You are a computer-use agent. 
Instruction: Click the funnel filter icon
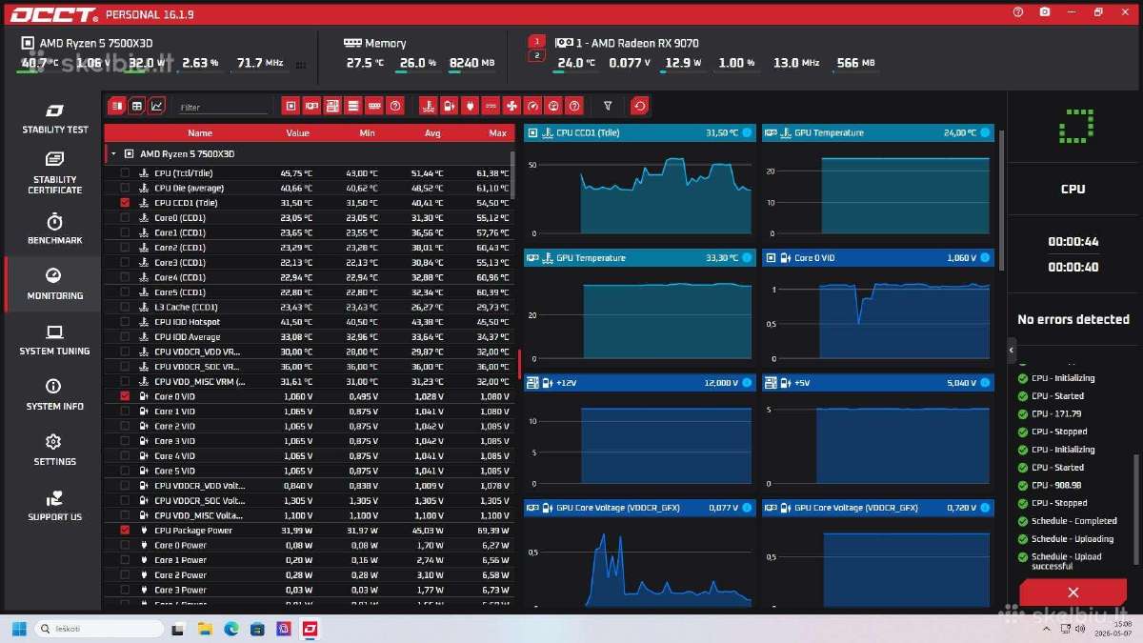point(608,106)
